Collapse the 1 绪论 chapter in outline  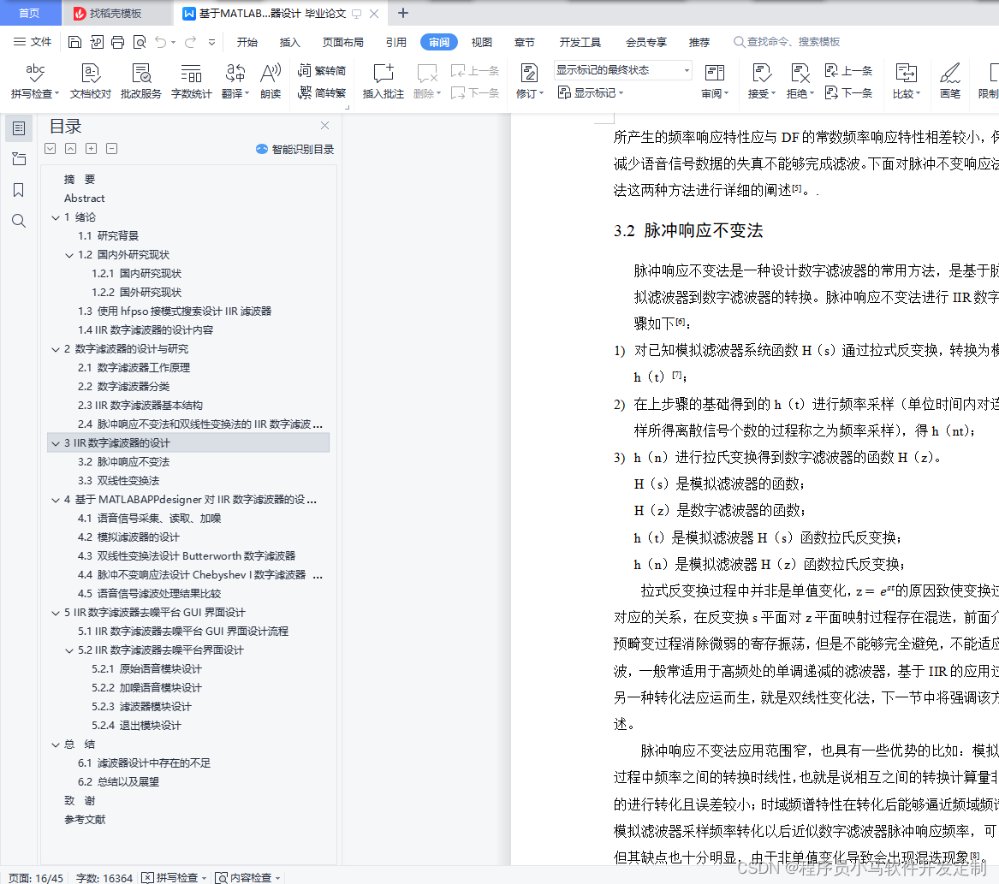click(x=56, y=217)
